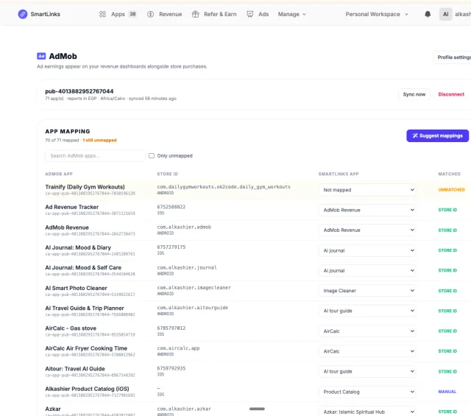Open Azkar: Islamic Spiritual Hub dropdown

point(367,412)
